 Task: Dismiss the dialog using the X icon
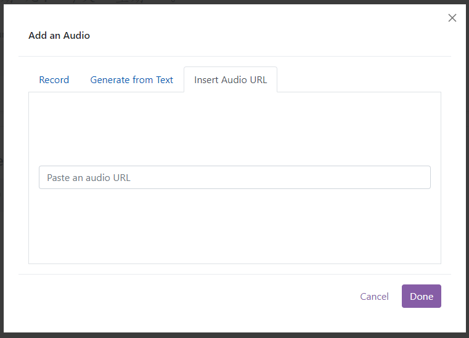click(x=452, y=18)
